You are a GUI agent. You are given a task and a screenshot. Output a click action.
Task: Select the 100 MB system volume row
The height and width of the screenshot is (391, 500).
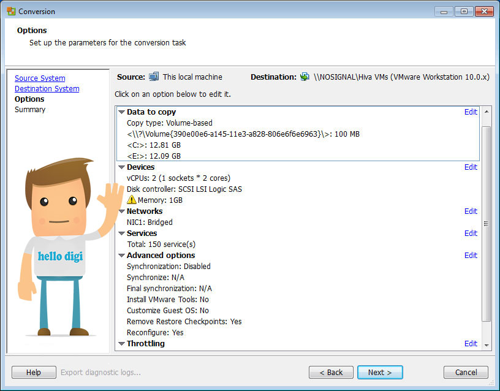coord(243,134)
